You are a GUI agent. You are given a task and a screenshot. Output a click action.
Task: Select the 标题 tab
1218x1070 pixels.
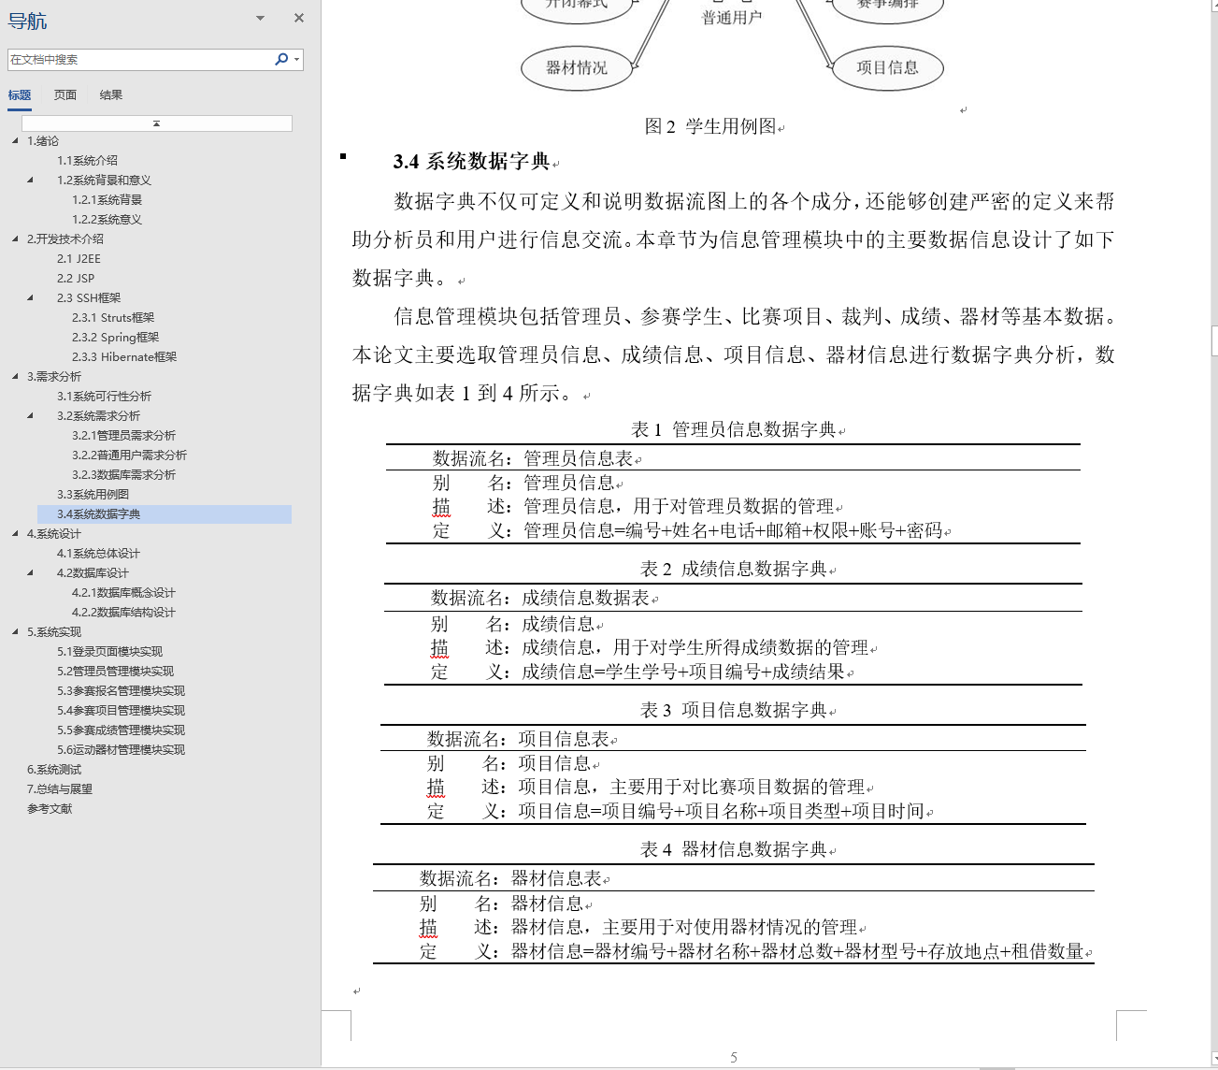tap(20, 94)
